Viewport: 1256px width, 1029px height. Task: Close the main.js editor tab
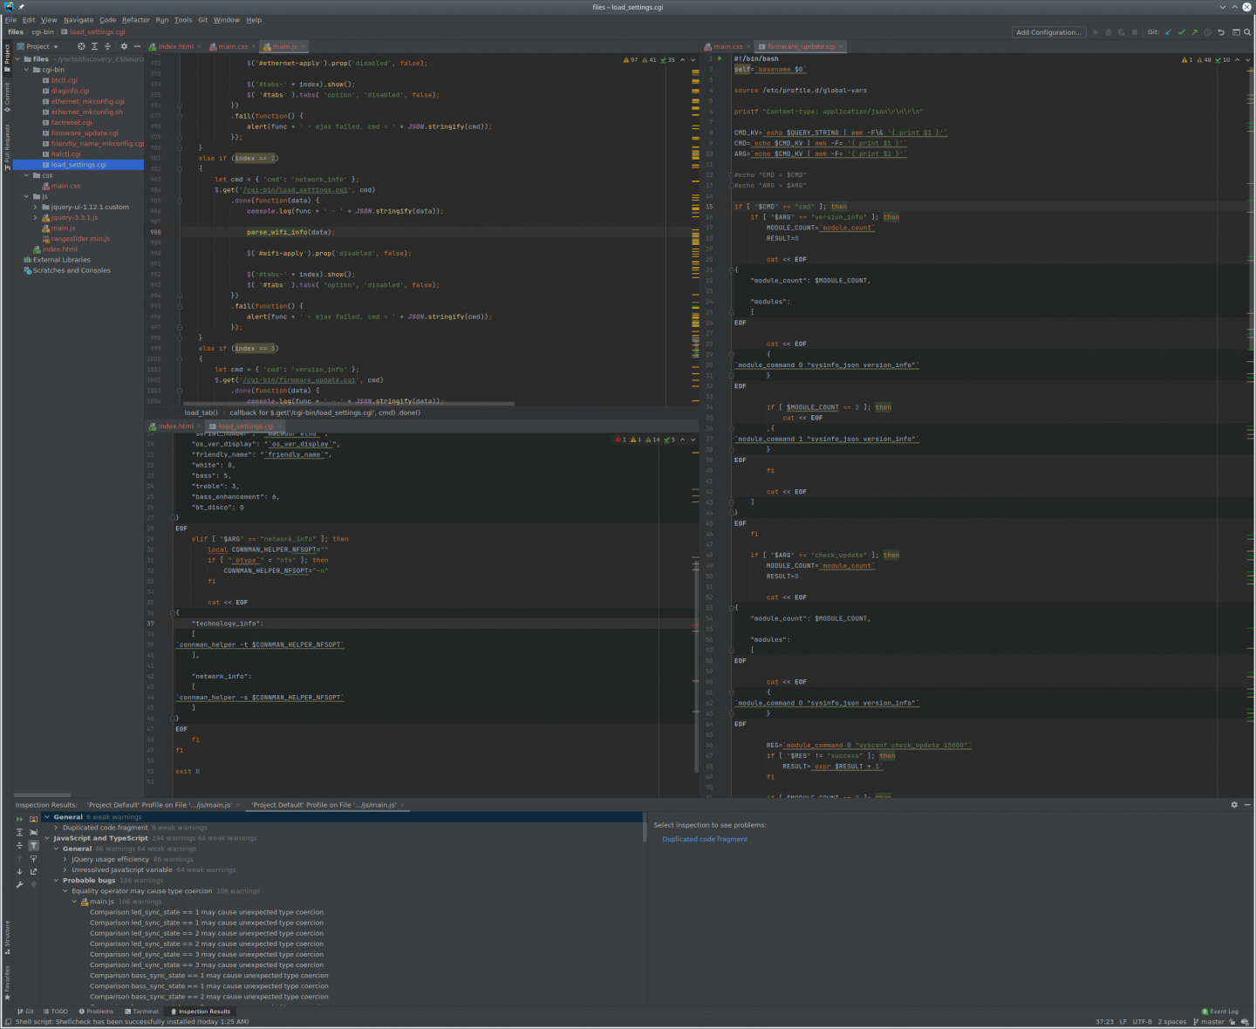click(304, 46)
